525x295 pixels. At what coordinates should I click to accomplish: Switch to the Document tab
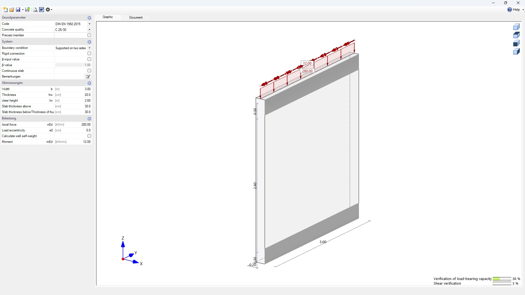tap(136, 17)
